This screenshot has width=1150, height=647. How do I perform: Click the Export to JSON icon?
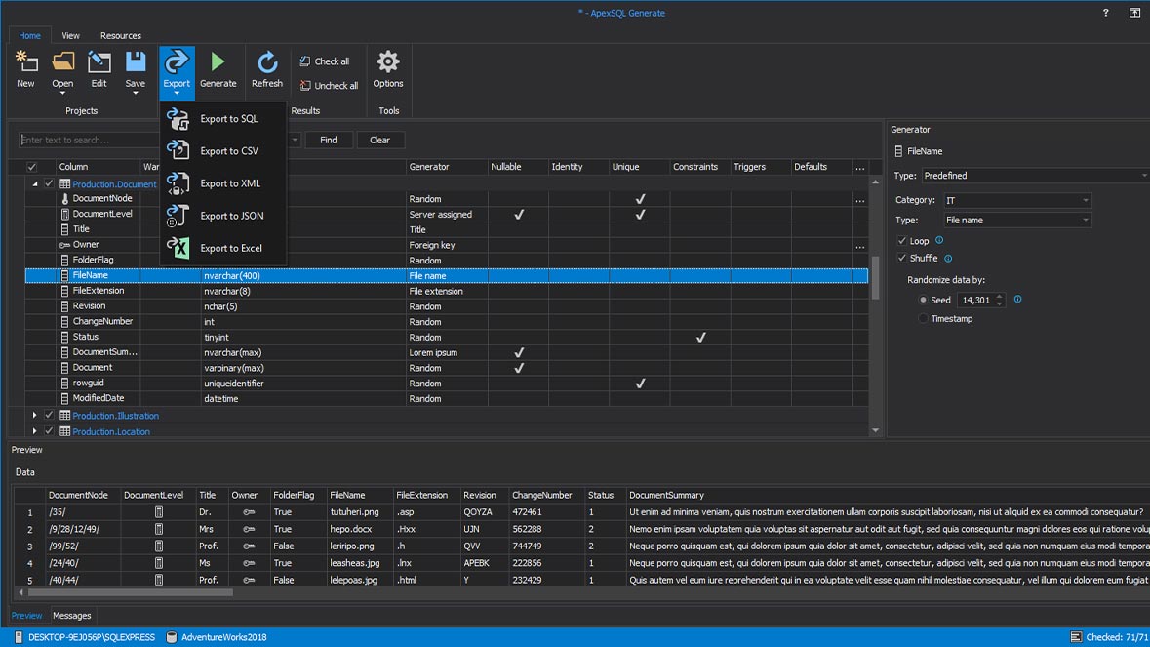[178, 215]
